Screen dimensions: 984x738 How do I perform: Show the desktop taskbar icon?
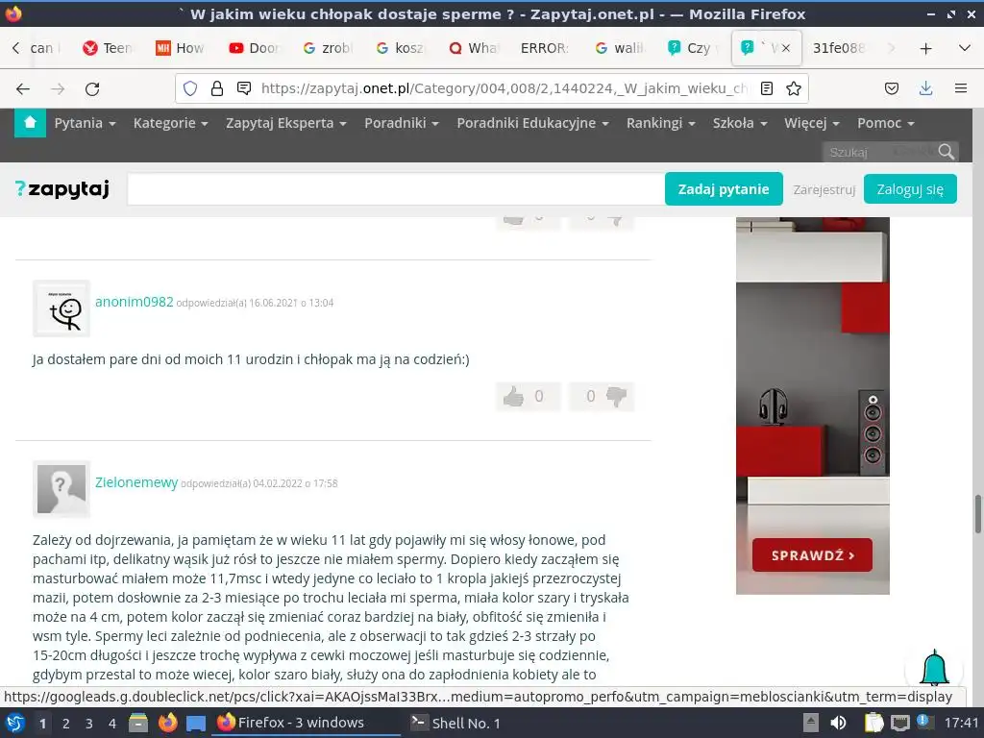(x=195, y=723)
